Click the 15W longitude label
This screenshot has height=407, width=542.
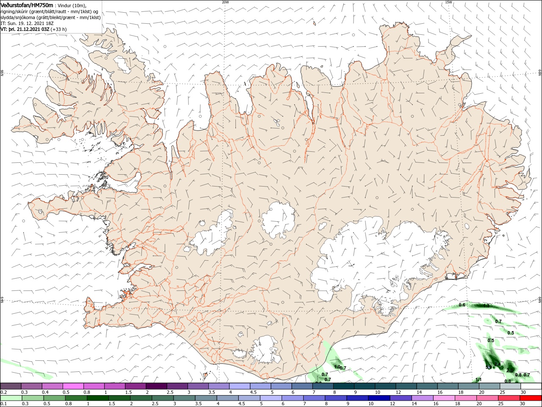coord(448,2)
